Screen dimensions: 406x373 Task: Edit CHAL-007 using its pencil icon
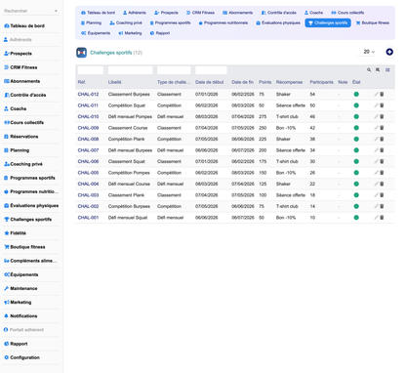376,150
